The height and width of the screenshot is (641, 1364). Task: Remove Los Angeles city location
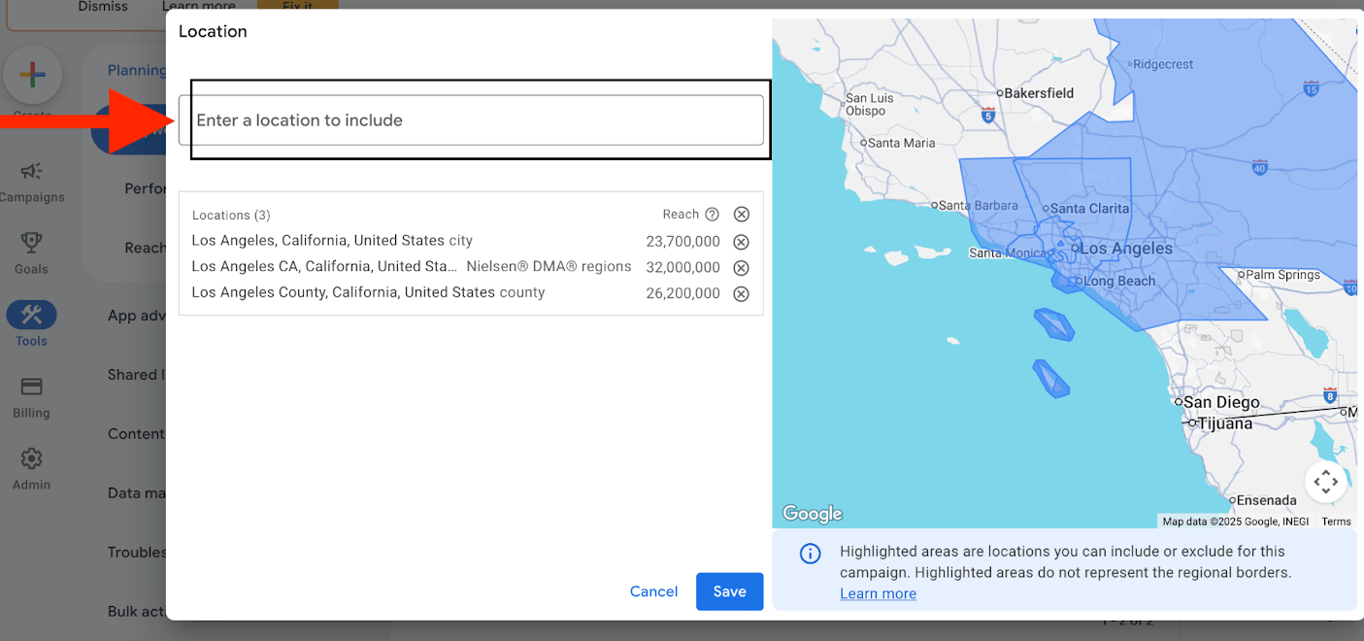click(x=741, y=242)
